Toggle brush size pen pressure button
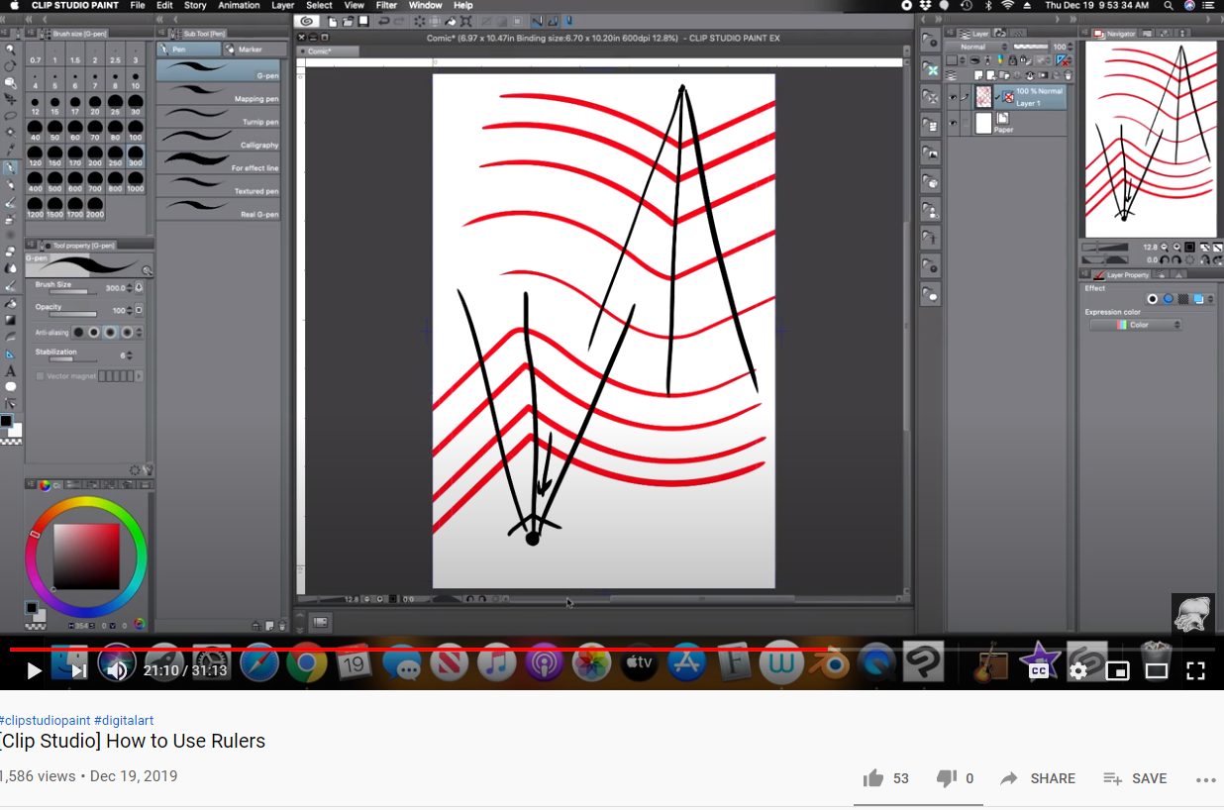This screenshot has height=810, width=1224. point(139,287)
